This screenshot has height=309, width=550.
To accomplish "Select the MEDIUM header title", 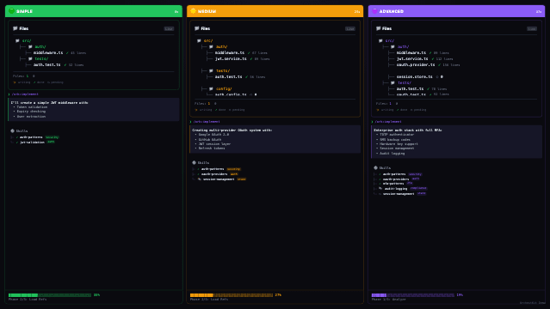I will click(207, 11).
